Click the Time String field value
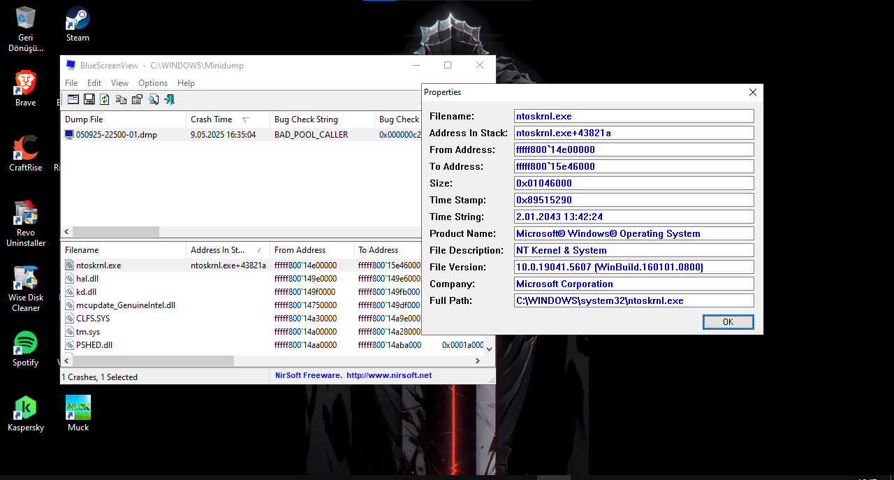This screenshot has height=480, width=894. click(634, 217)
